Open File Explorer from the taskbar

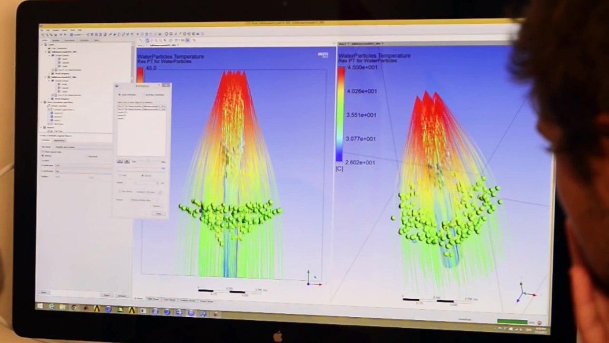[x=63, y=307]
